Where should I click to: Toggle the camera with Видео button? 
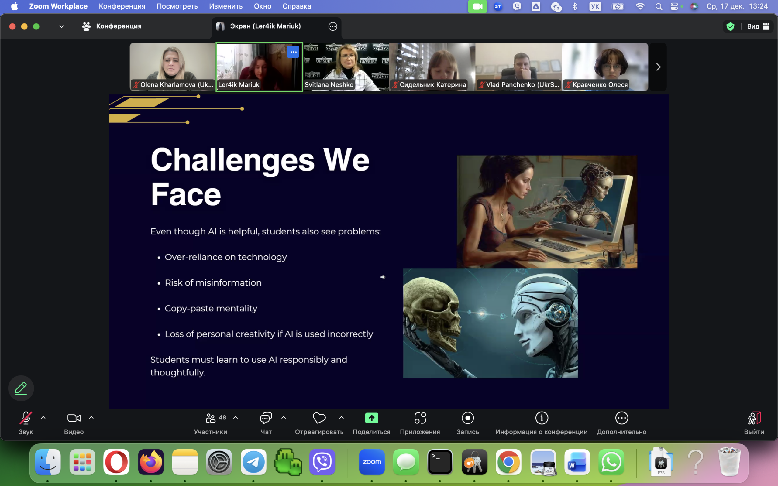[x=74, y=418]
